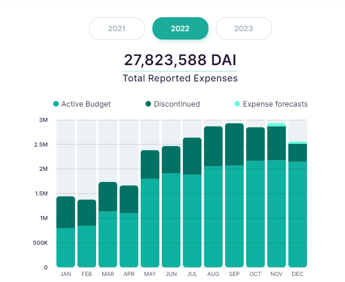The height and width of the screenshot is (282, 345).
Task: Open the 2023 year tab
Action: (x=243, y=28)
